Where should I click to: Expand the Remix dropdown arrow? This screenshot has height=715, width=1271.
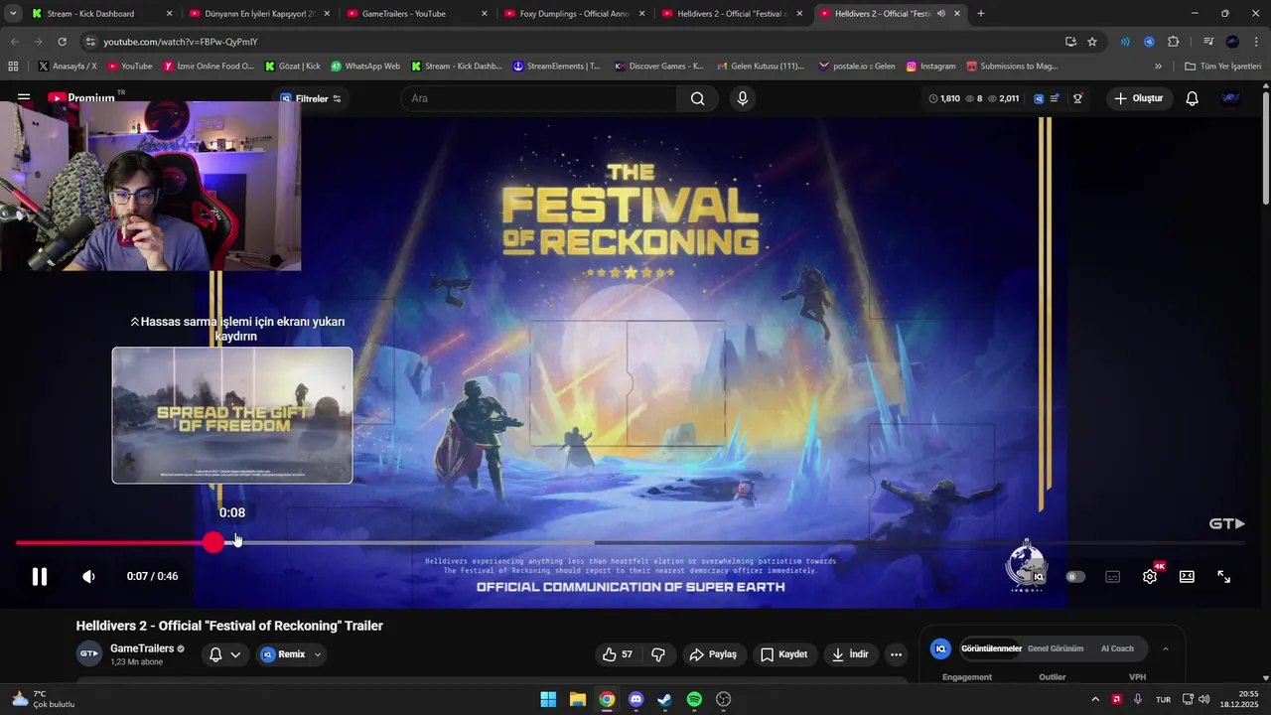point(318,654)
